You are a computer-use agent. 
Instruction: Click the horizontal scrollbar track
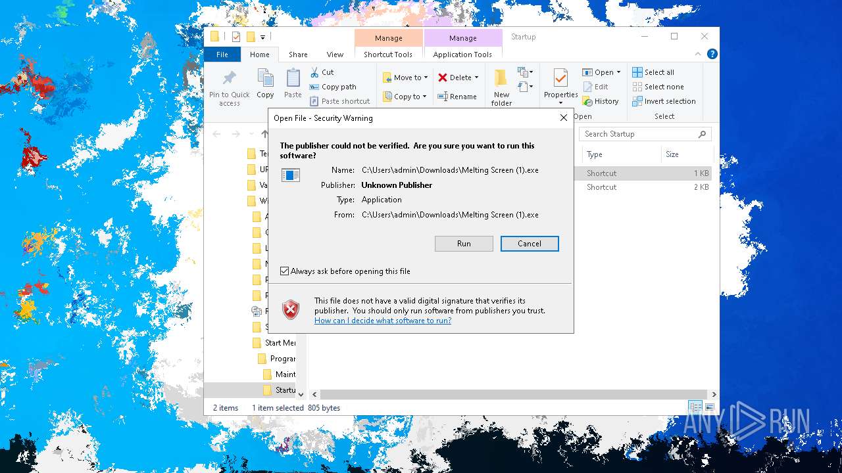pos(514,394)
